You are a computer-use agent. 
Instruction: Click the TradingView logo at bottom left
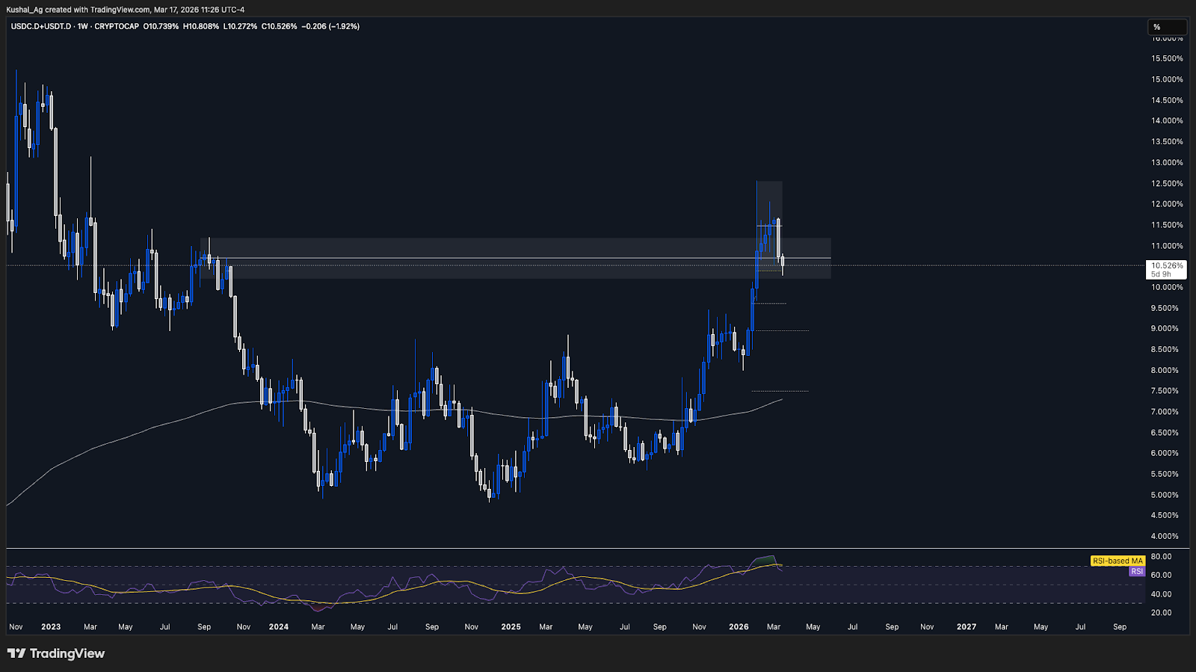click(x=56, y=653)
